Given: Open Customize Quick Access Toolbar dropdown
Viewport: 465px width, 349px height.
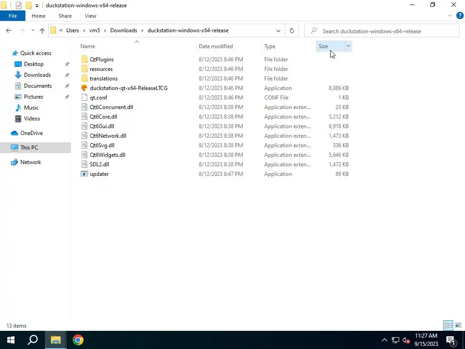Looking at the screenshot, I should [x=37, y=5].
